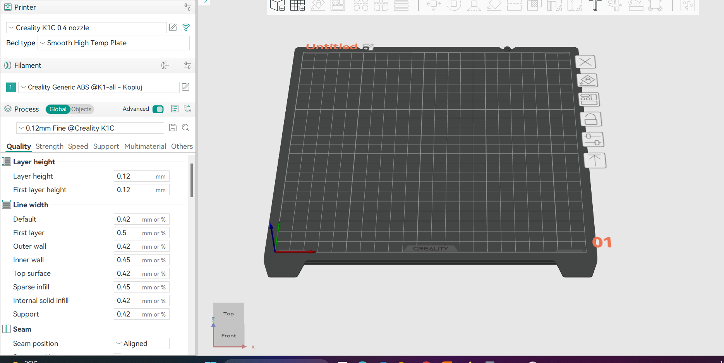The image size is (724, 363).
Task: Click the plate lock icon
Action: click(x=591, y=119)
